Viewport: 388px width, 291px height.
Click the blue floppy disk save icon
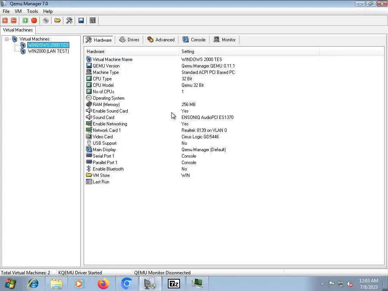81,20
